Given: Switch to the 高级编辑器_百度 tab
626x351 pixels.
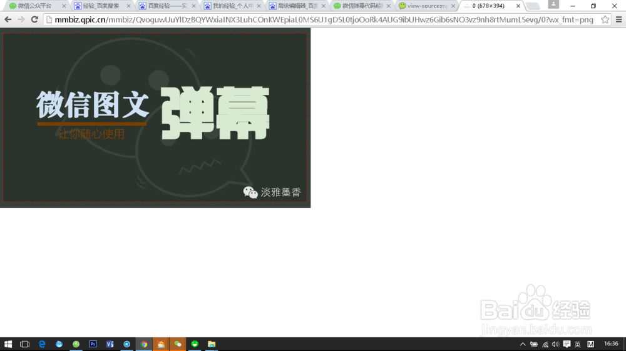Looking at the screenshot, I should 297,6.
